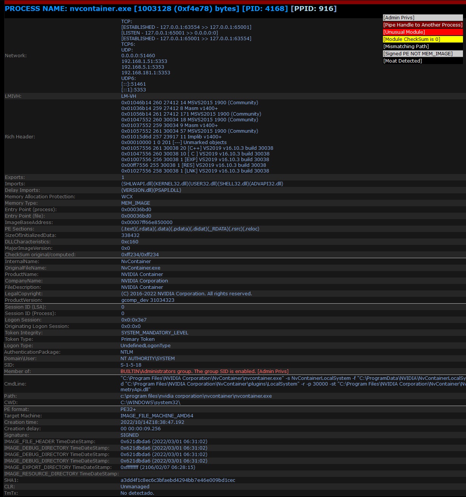Click the Logon Session value 0x0:0x3e7
This screenshot has width=466, height=497.
(x=134, y=320)
